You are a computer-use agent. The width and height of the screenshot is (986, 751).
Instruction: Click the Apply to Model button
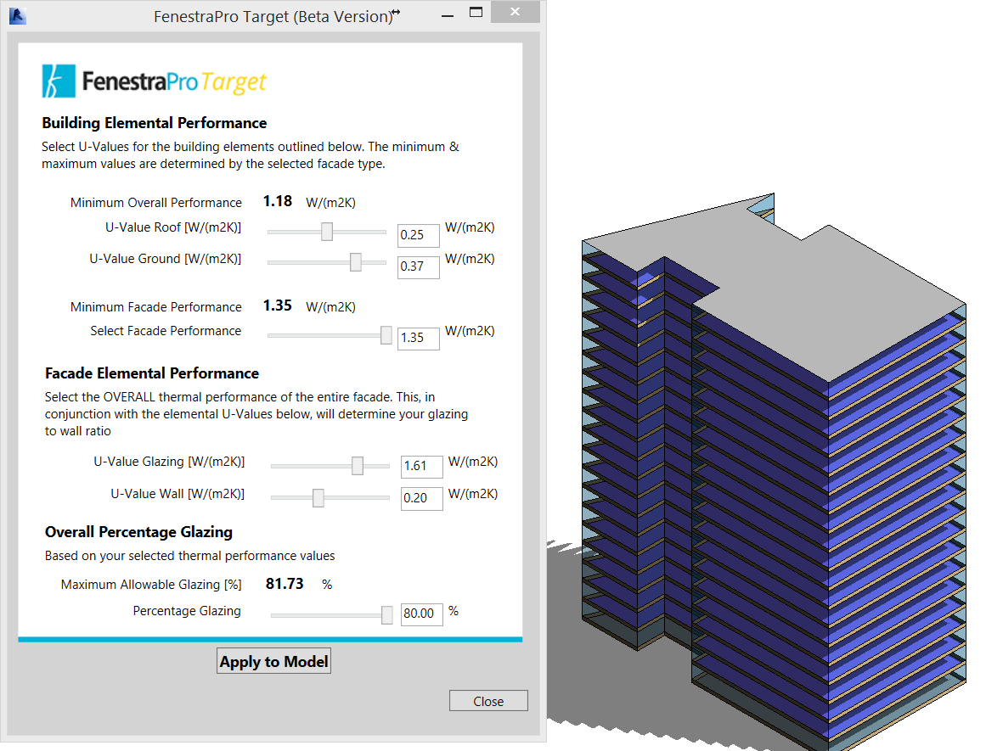[273, 661]
